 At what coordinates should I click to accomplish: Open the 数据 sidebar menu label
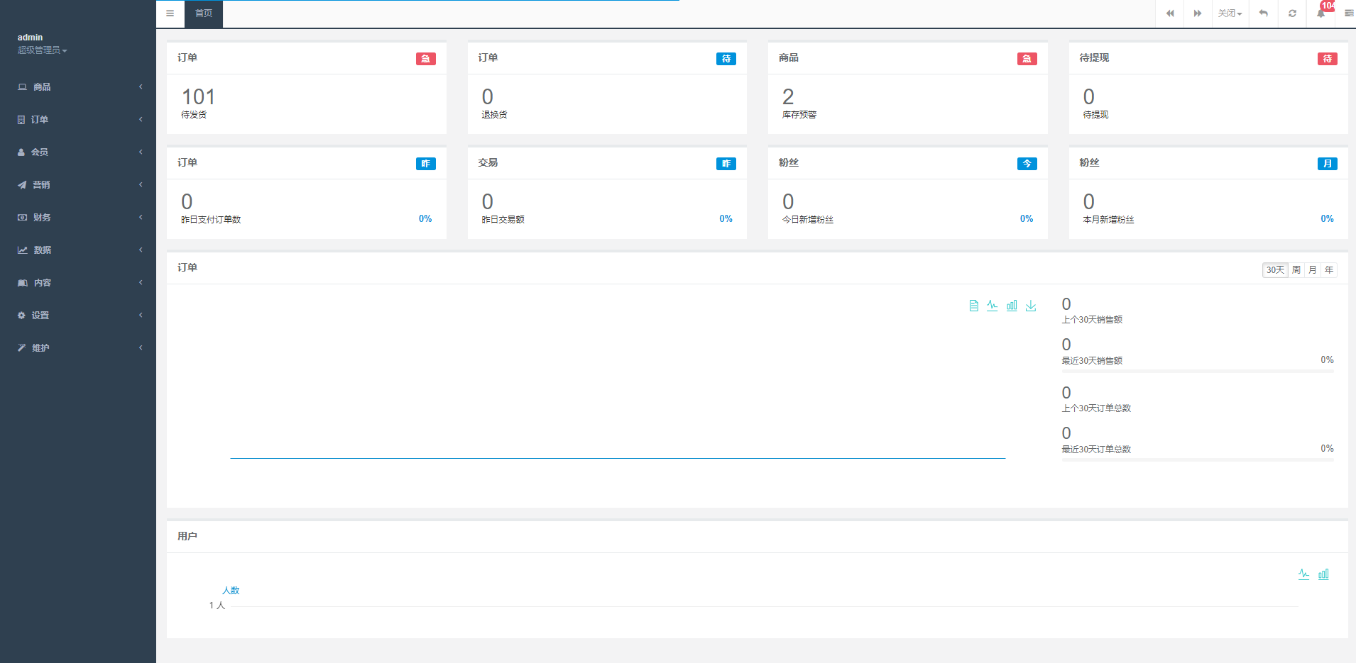pos(43,250)
